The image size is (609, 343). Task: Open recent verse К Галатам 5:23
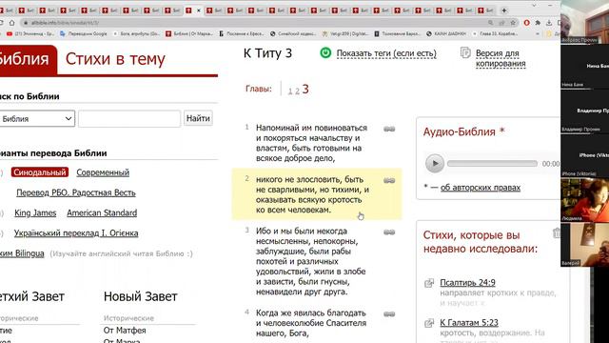click(x=469, y=322)
